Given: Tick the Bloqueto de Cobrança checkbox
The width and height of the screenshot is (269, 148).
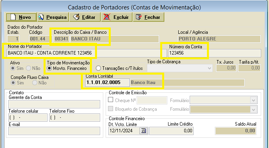Looking at the screenshot, I should 110,109.
